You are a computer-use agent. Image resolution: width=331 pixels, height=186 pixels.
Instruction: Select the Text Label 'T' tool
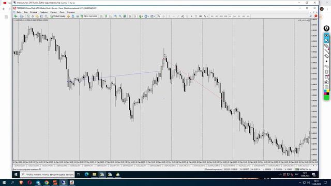pyautogui.click(x=196, y=16)
